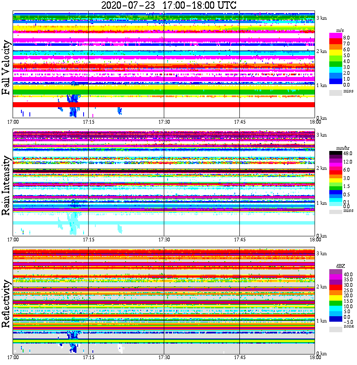
Task: Click the pale cyan band near the bottom of the Rain Intensity plot
Action: (164, 223)
